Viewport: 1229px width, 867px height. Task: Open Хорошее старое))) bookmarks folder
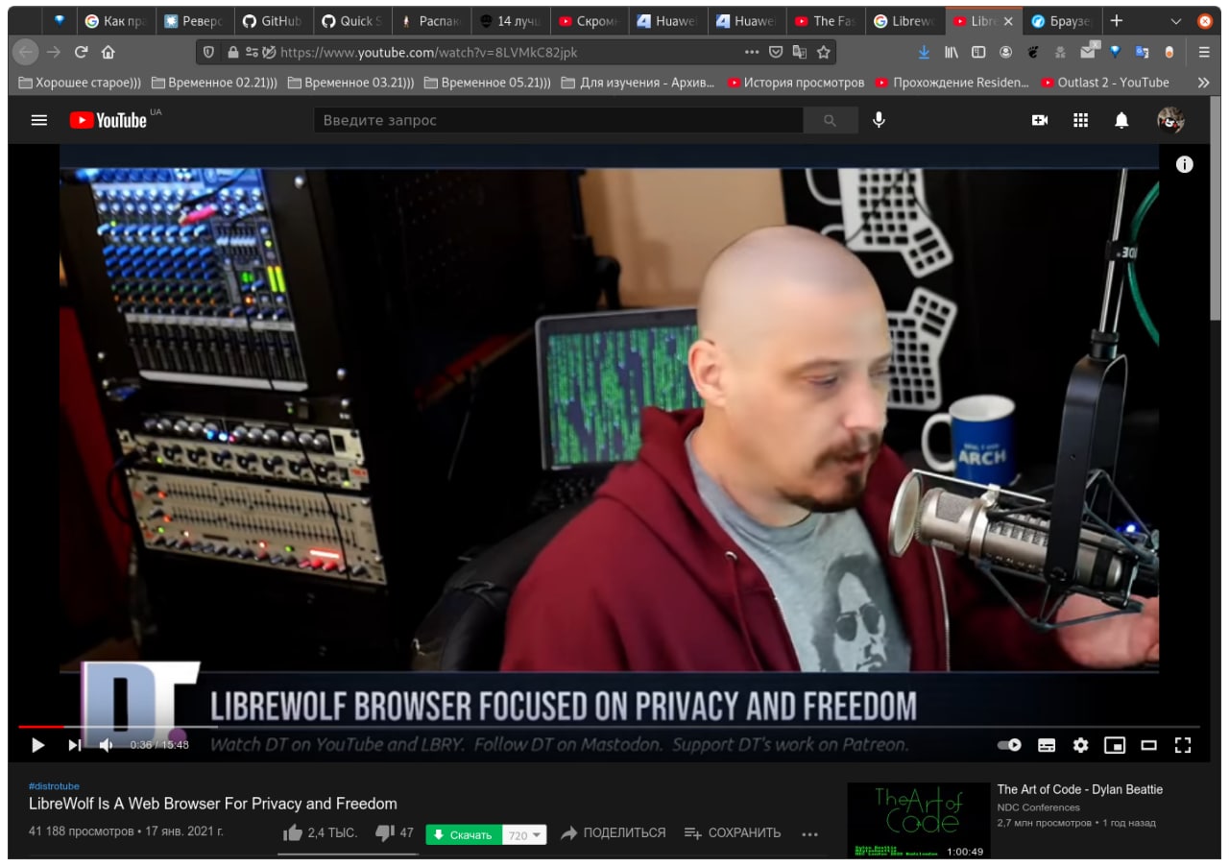click(80, 83)
